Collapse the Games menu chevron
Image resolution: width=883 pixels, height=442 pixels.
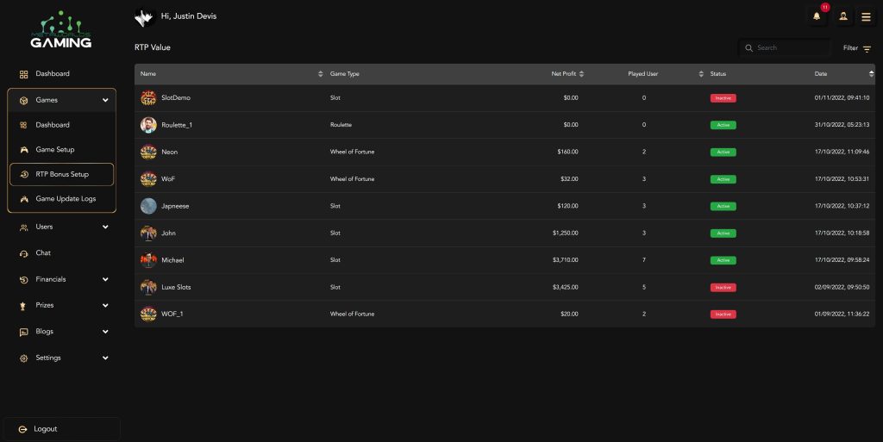point(105,101)
